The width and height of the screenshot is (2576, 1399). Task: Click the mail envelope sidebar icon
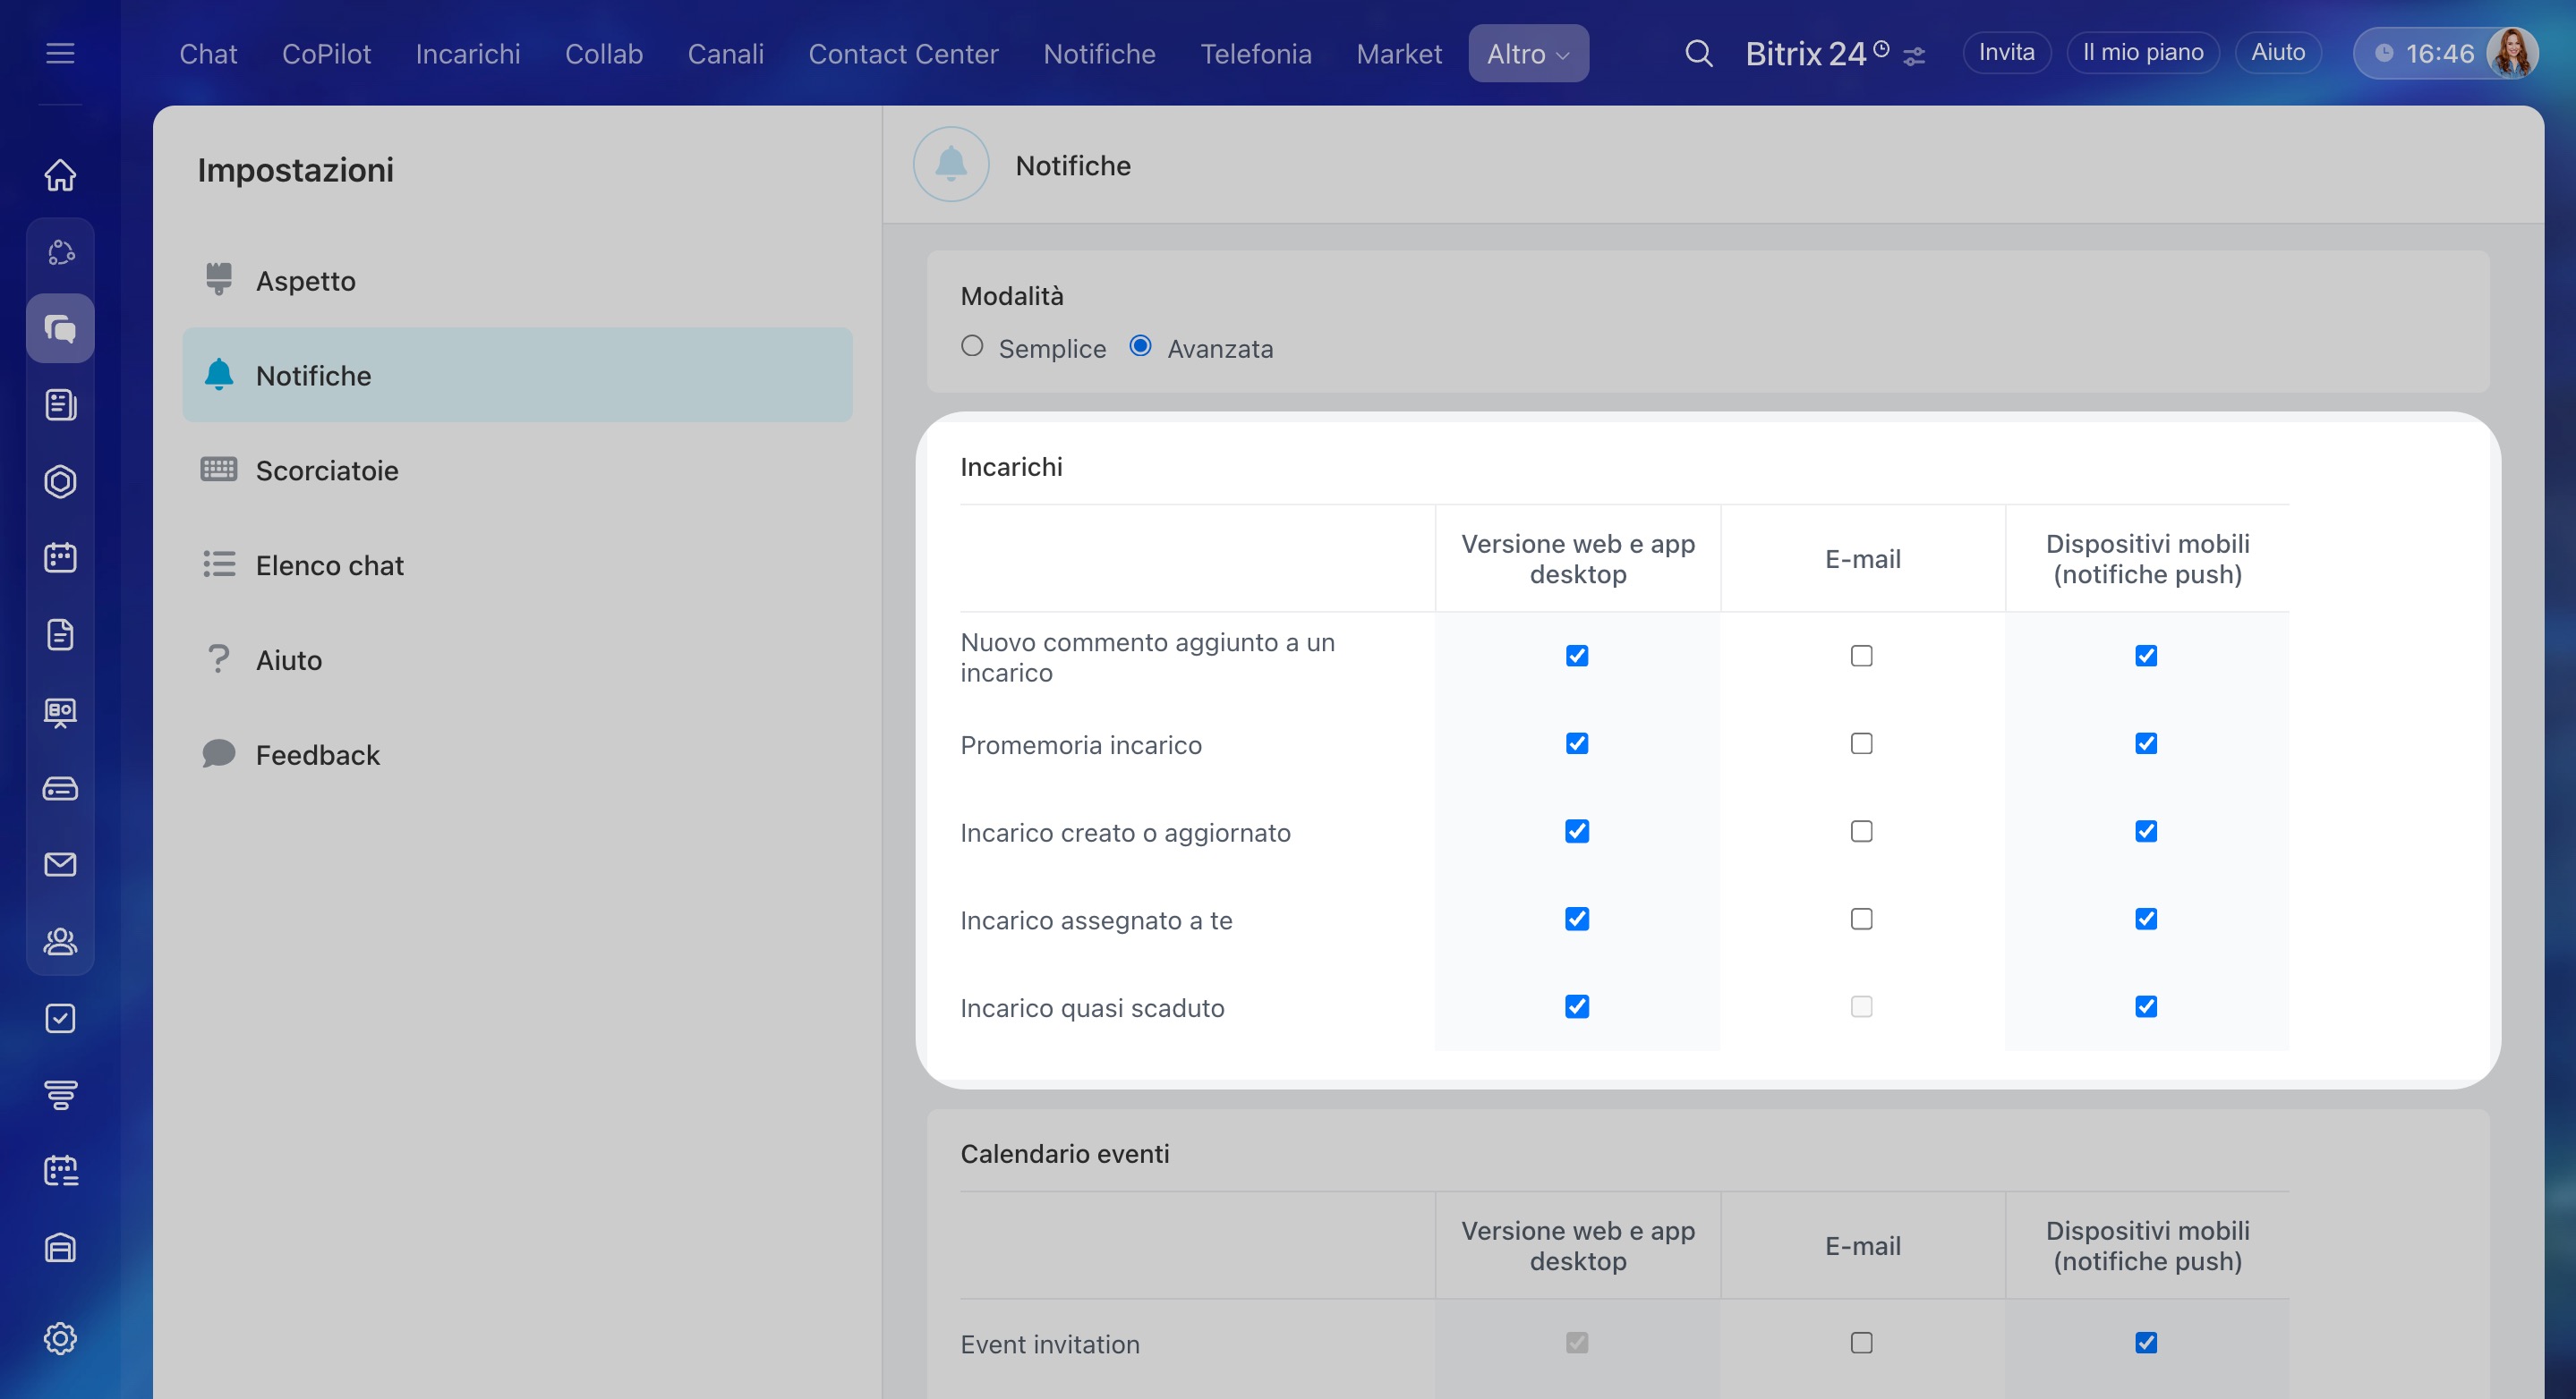(x=60, y=864)
